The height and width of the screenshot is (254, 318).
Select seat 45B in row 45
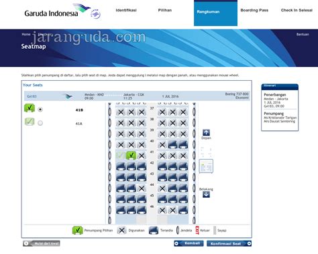click(x=131, y=199)
